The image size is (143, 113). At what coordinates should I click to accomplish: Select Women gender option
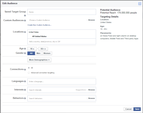pyautogui.click(x=47, y=53)
